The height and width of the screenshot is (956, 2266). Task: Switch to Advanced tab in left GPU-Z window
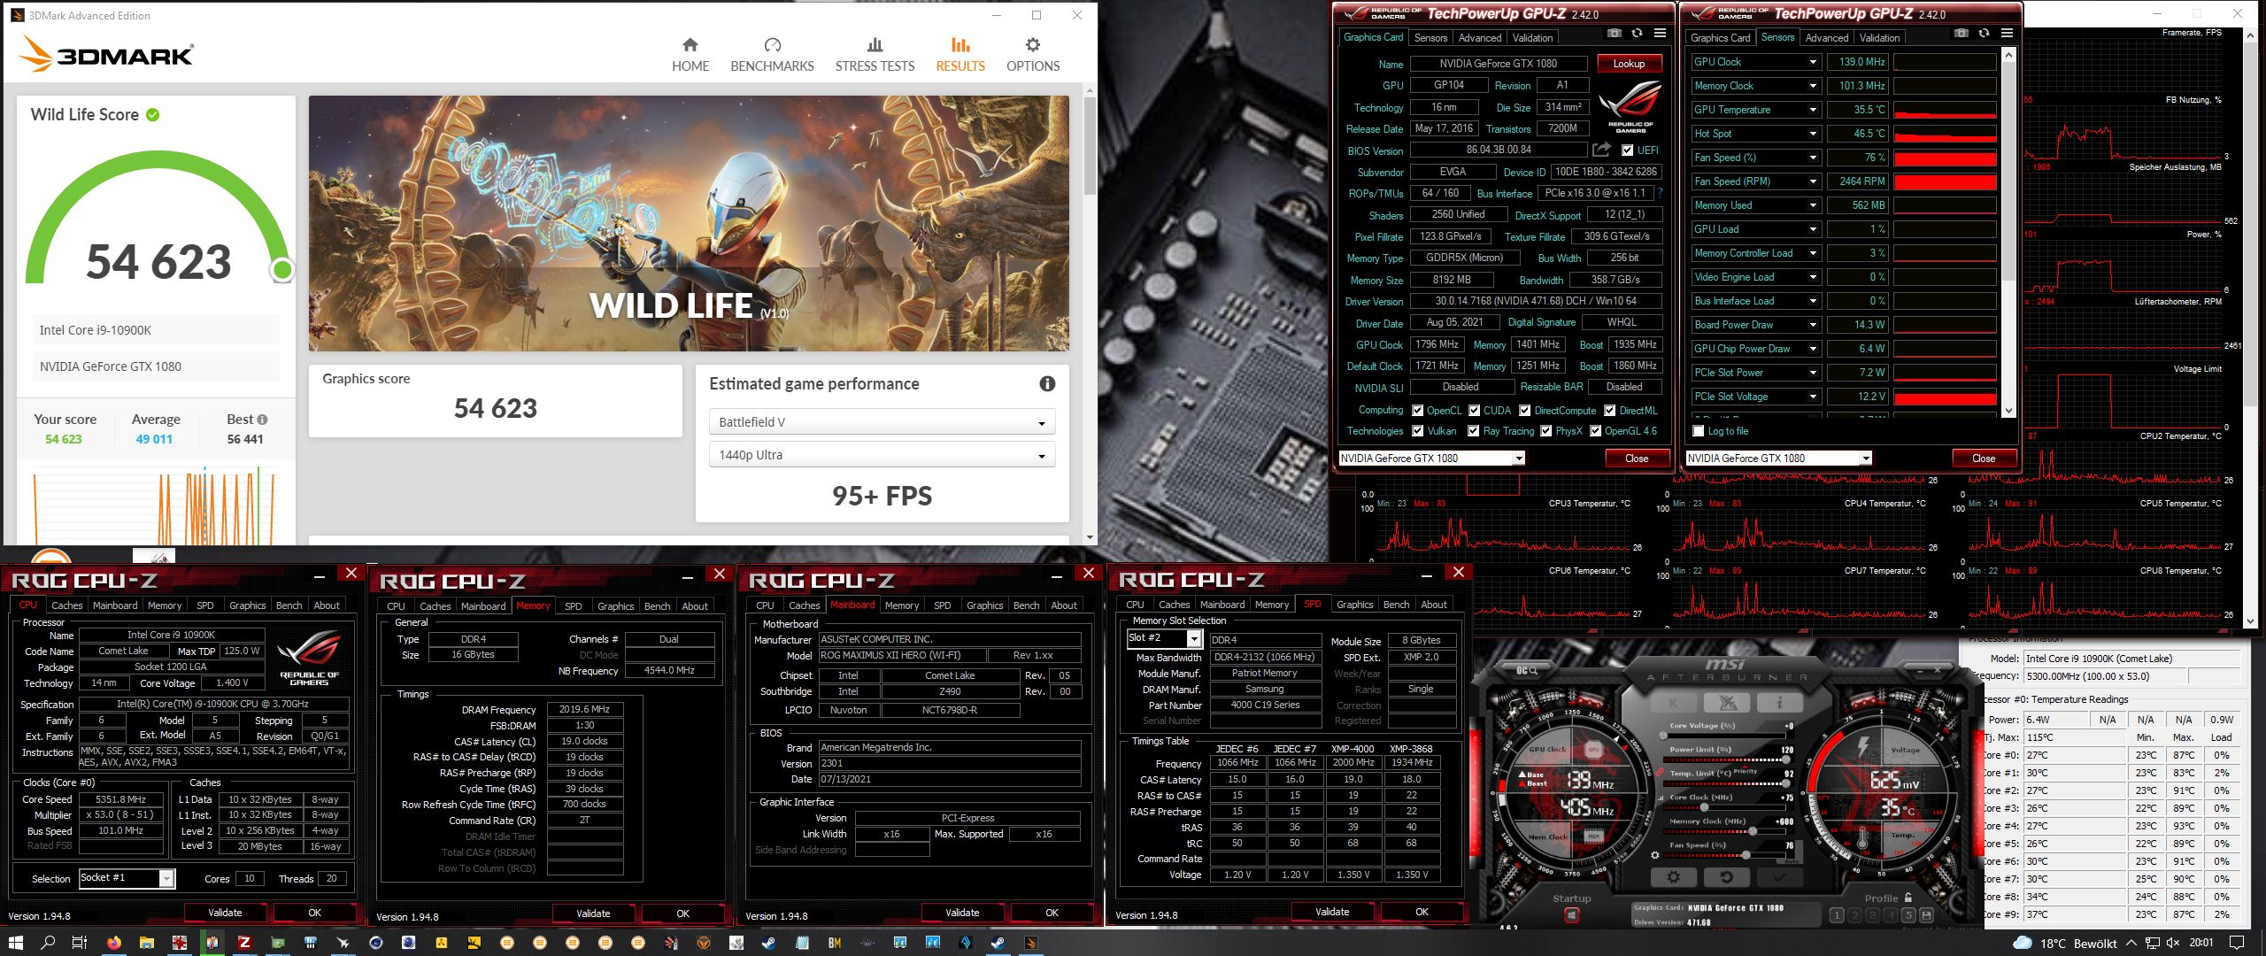pyautogui.click(x=1480, y=38)
